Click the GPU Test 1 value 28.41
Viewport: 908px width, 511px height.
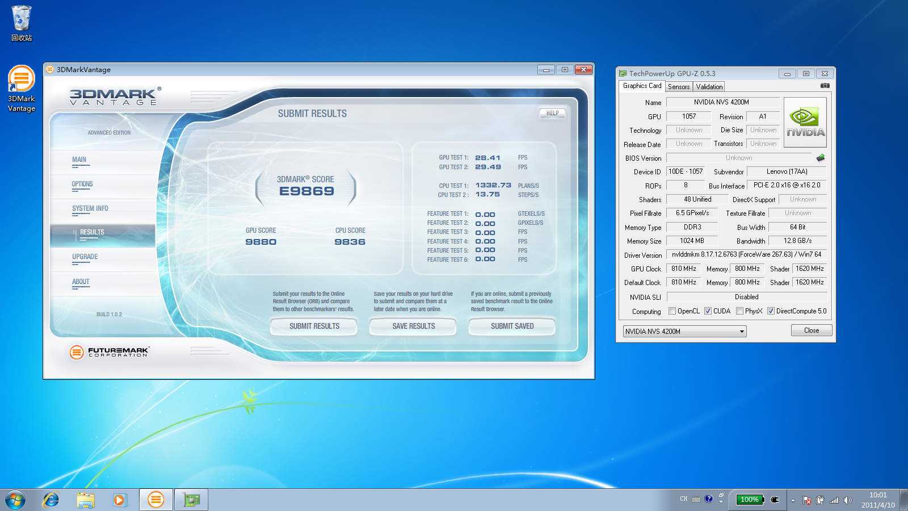click(x=488, y=158)
